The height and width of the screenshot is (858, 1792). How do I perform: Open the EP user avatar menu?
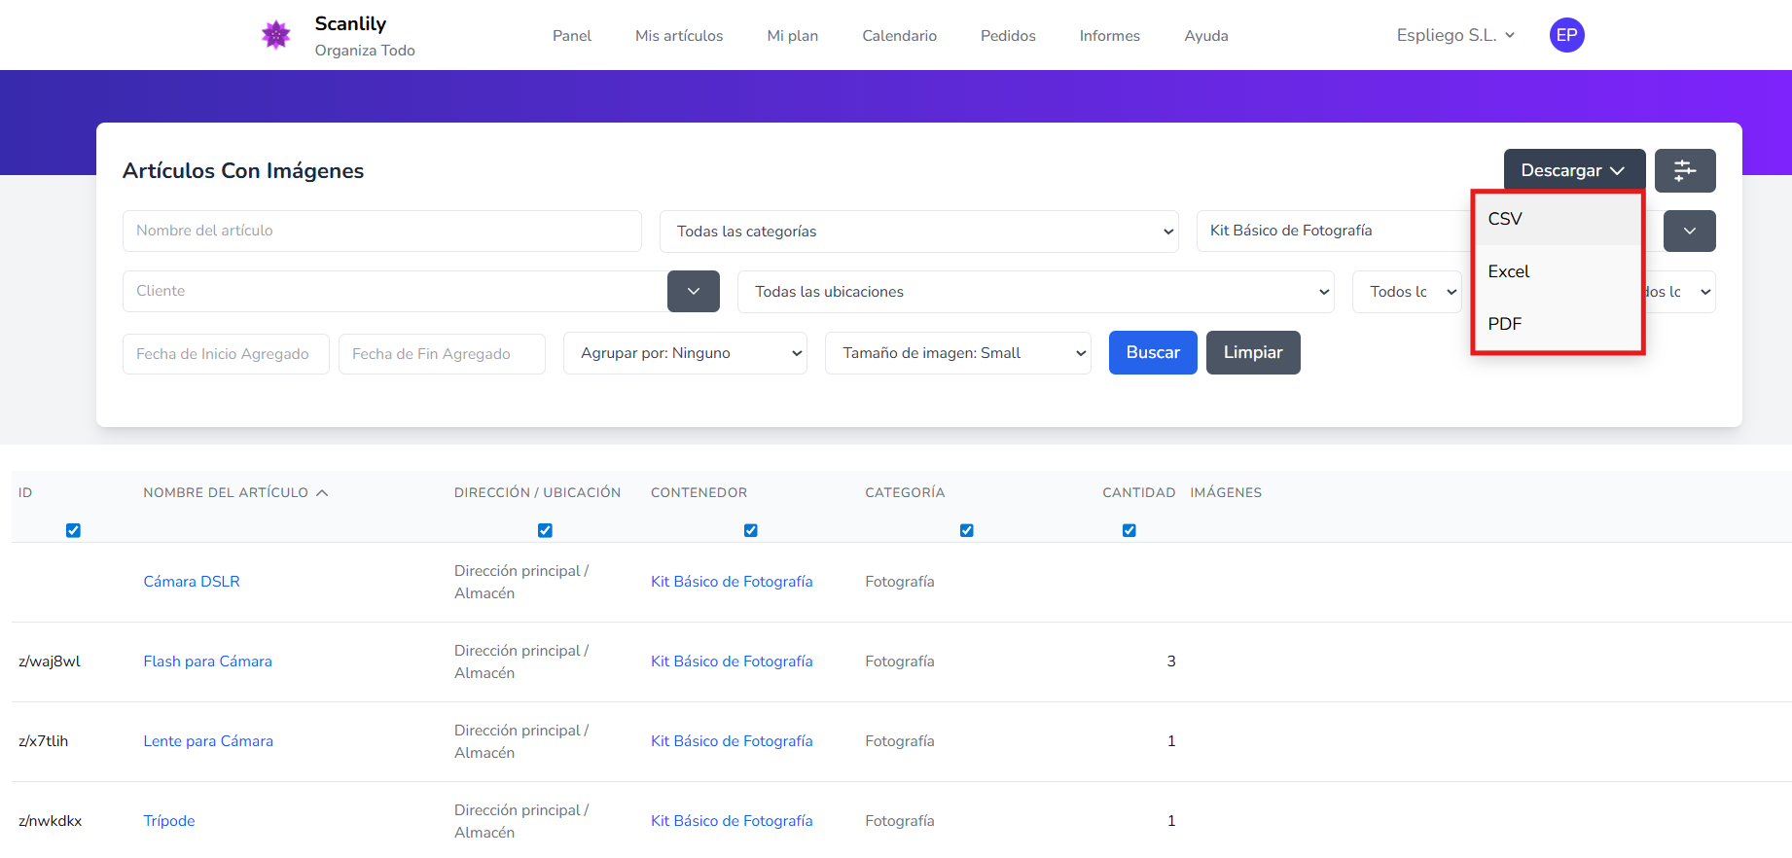(x=1566, y=35)
